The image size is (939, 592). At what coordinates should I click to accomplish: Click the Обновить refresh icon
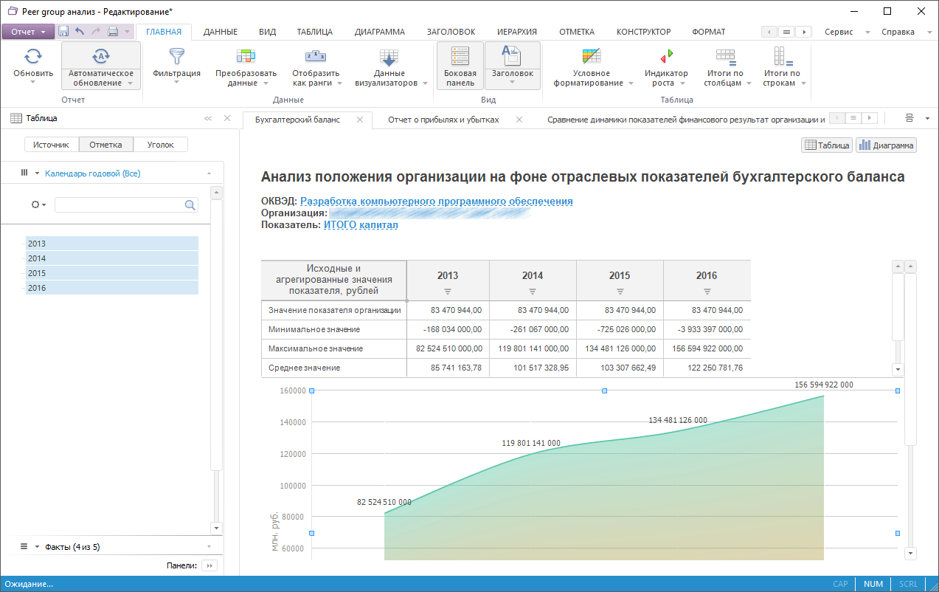(x=33, y=56)
